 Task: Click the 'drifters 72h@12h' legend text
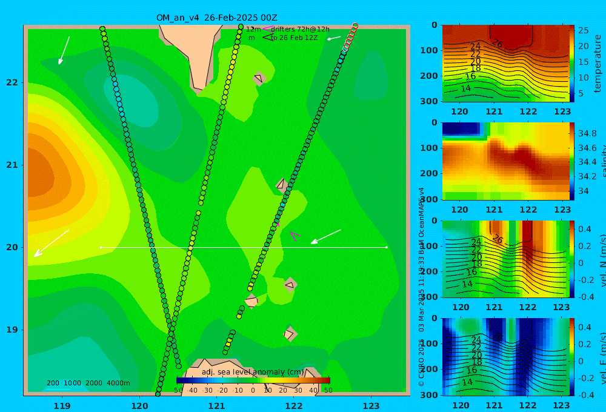coord(300,29)
